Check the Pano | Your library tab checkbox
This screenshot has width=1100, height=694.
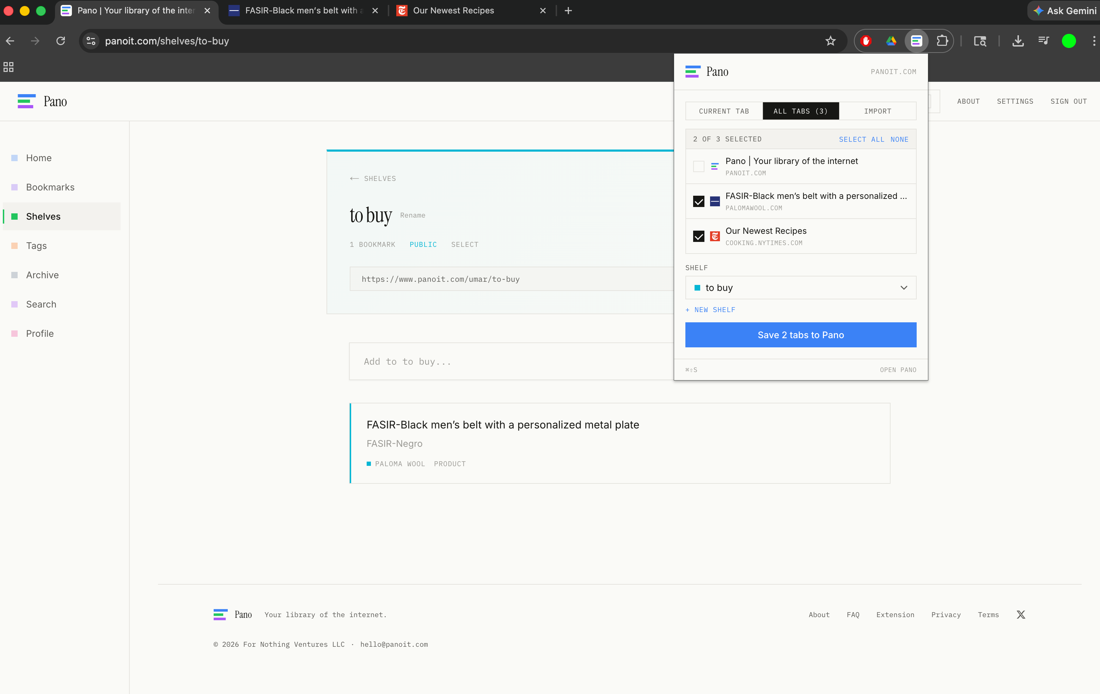click(x=698, y=166)
